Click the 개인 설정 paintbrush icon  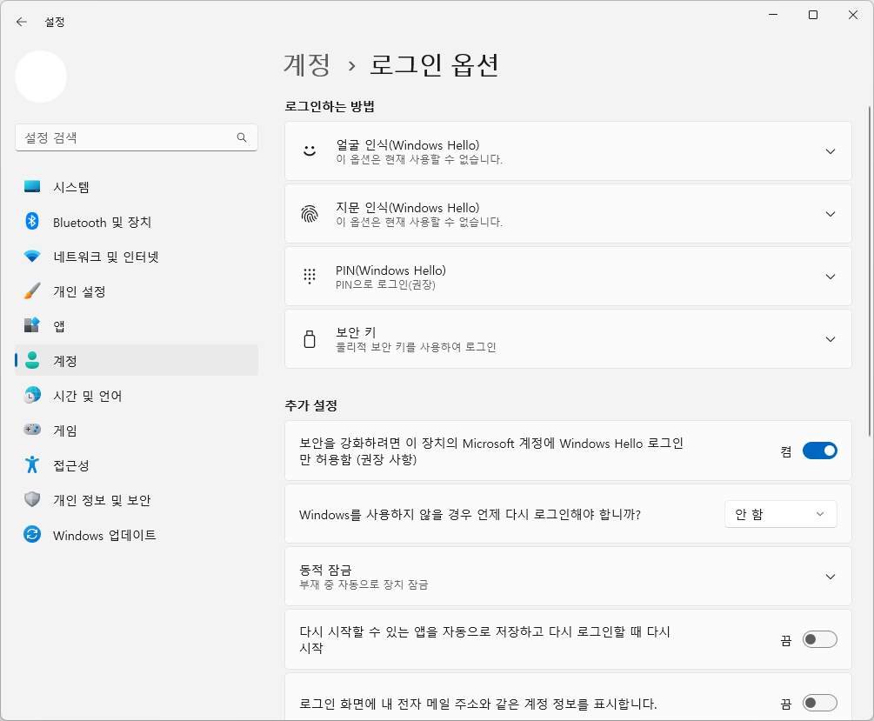[x=32, y=291]
